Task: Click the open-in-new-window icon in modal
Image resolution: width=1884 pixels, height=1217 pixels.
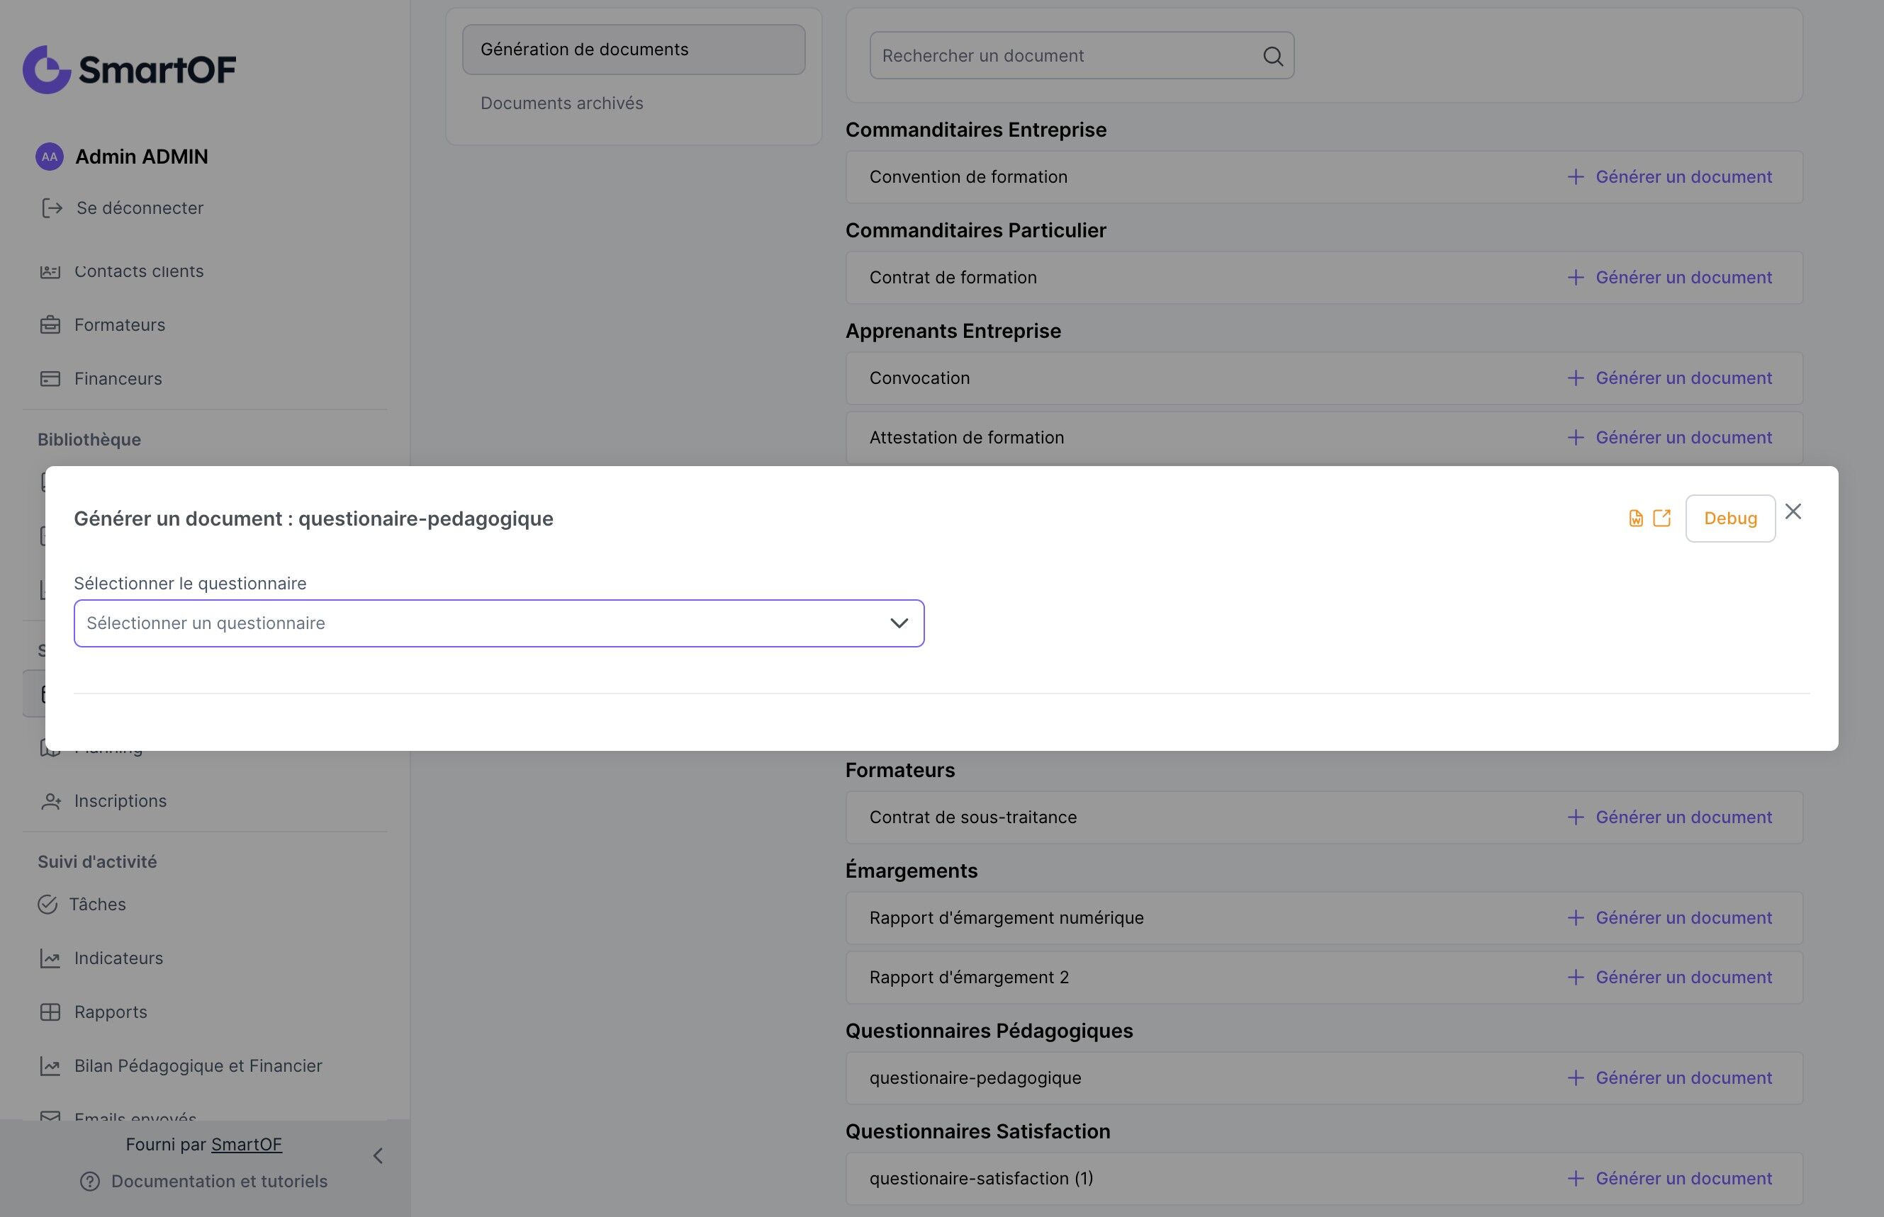Action: pos(1662,519)
